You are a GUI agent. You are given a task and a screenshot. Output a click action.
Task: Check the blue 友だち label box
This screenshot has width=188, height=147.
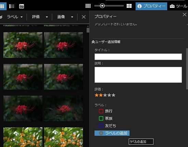(101, 126)
